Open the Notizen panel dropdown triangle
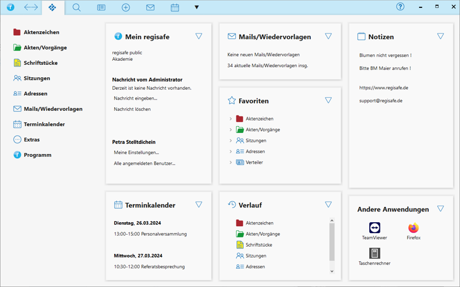 pyautogui.click(x=441, y=36)
